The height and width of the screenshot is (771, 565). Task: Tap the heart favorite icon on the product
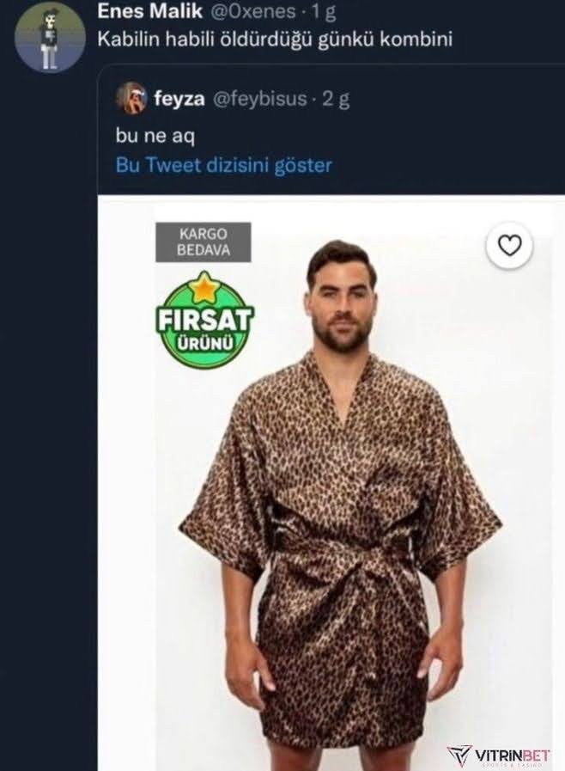[510, 247]
